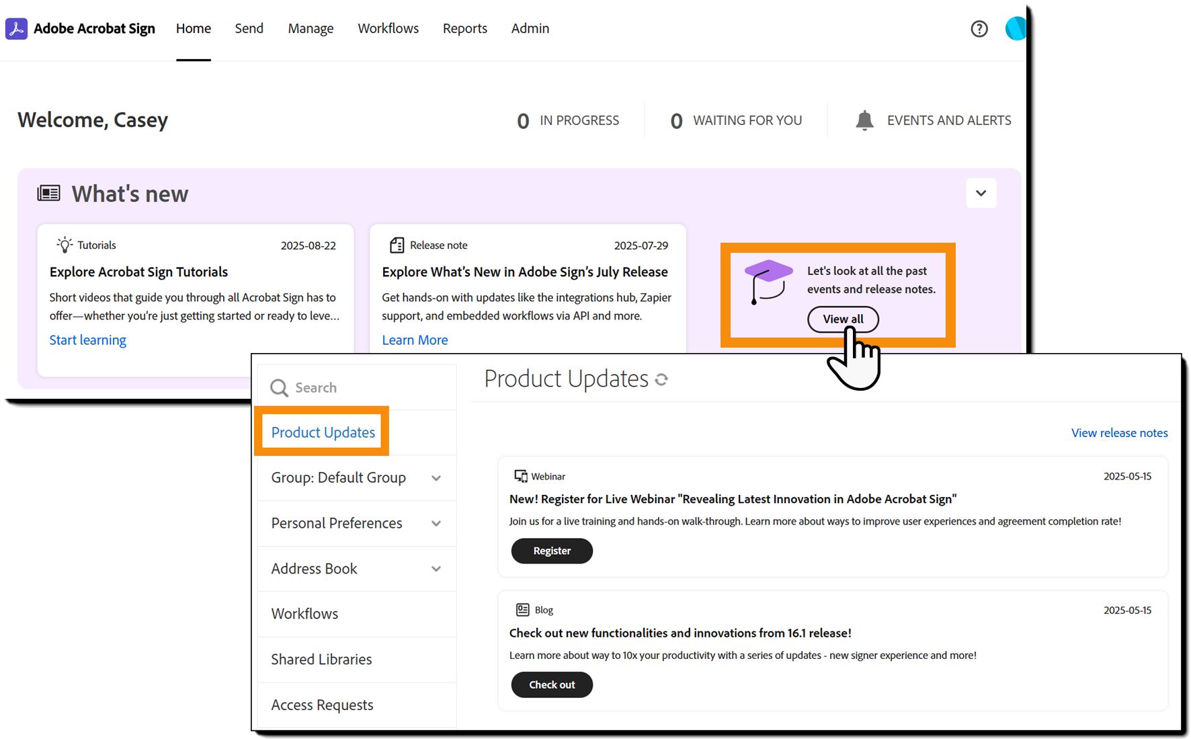Open the help question mark icon
The height and width of the screenshot is (739, 1191).
979,29
